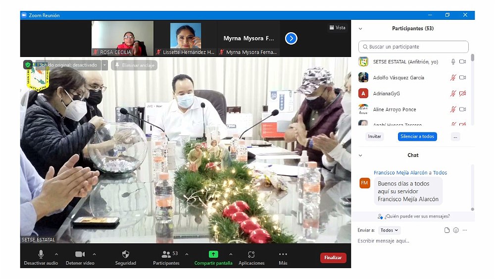This screenshot has width=495, height=279.
Task: Open the Más three-dots menu
Action: point(283,254)
